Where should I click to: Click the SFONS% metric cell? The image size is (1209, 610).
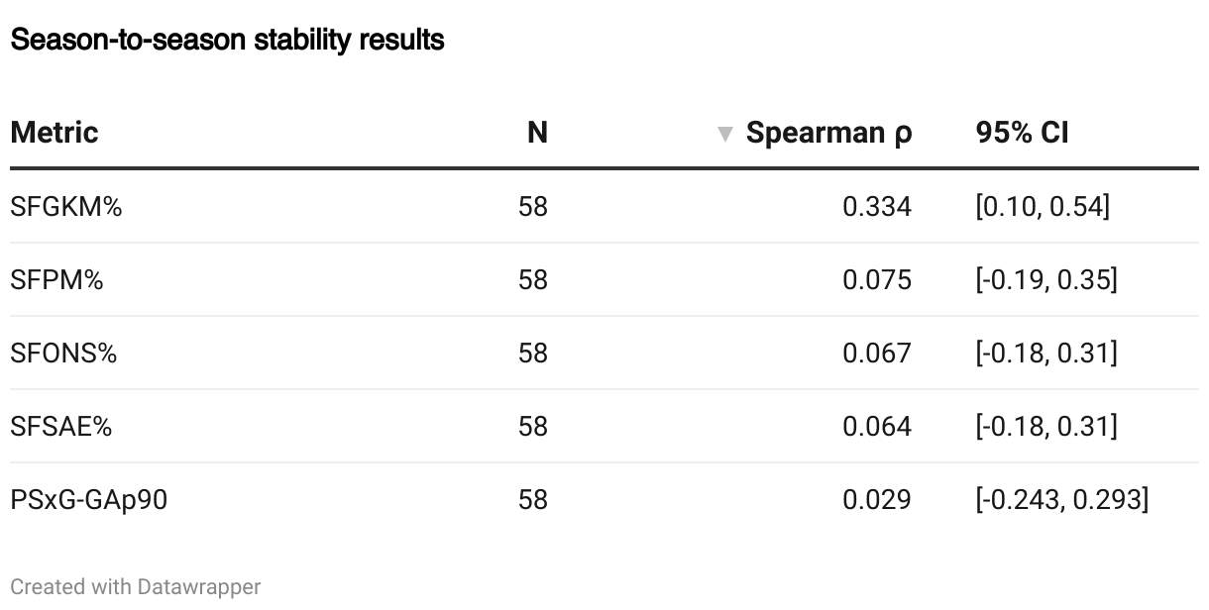click(x=63, y=354)
